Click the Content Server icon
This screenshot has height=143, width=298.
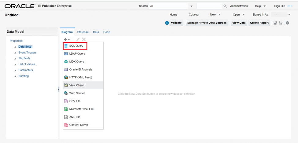point(66,125)
